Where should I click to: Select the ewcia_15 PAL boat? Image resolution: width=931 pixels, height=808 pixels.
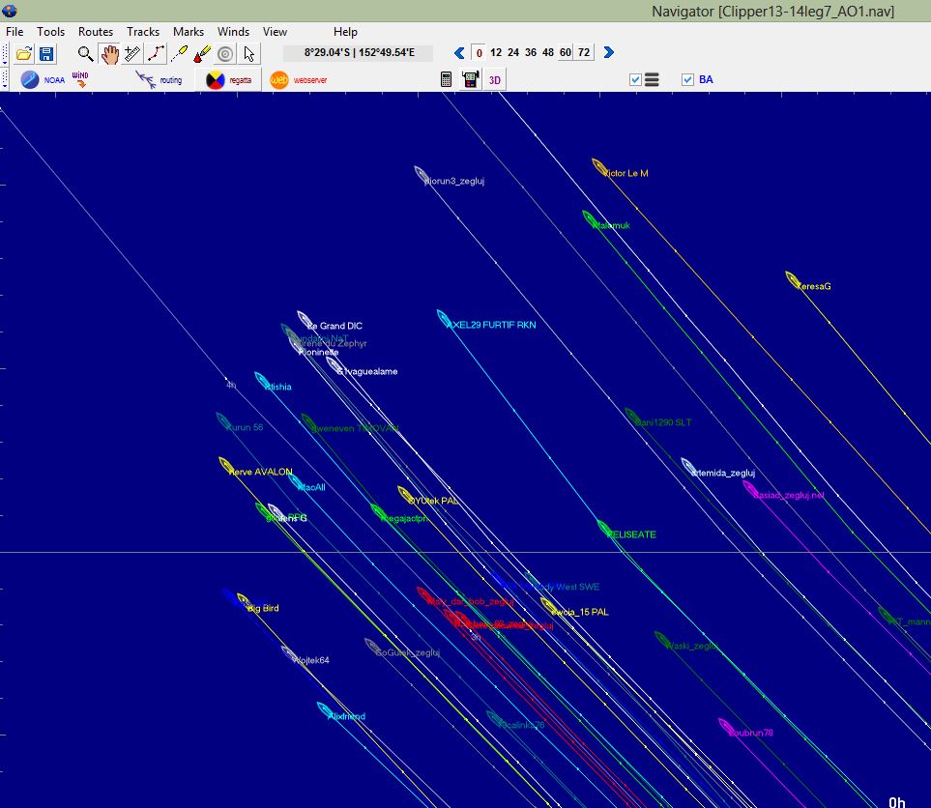click(x=548, y=606)
